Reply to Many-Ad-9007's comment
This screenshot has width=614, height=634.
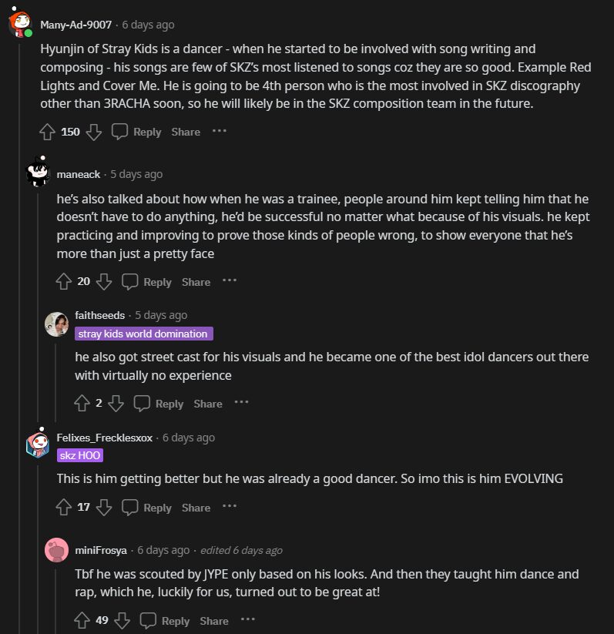(137, 132)
